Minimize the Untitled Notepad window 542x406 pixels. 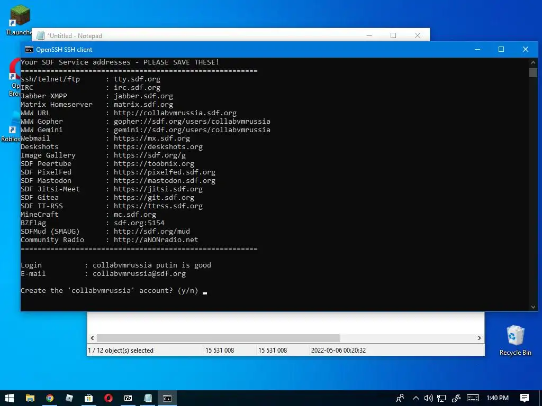point(369,35)
